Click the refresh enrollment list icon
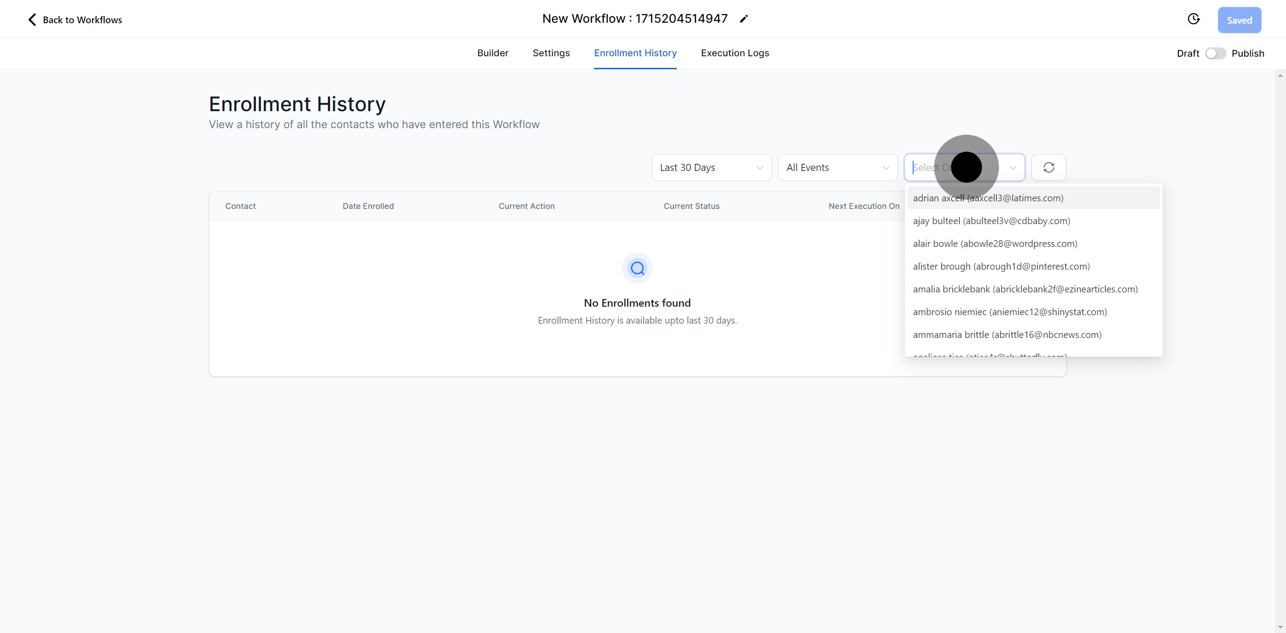1286x633 pixels. [x=1048, y=167]
